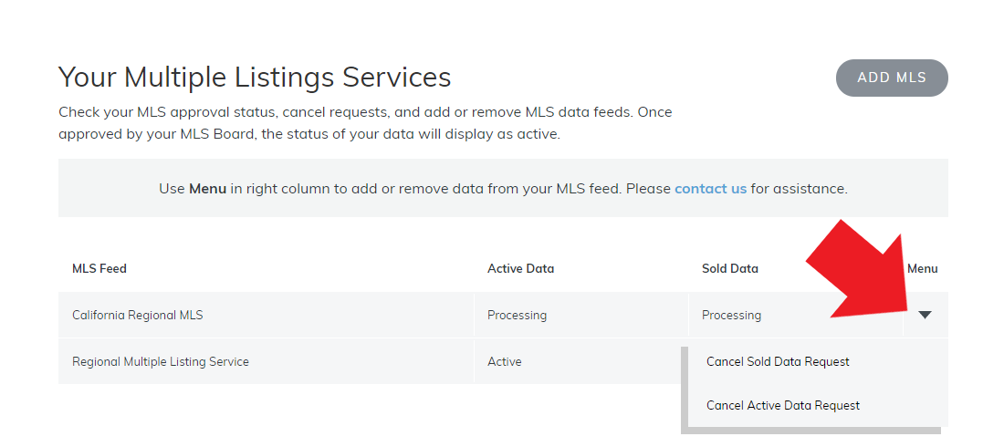
Task: Click Processing status under Active Data
Action: tap(517, 315)
